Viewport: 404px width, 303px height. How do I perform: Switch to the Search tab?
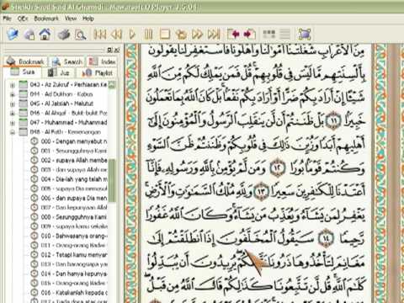67,61
